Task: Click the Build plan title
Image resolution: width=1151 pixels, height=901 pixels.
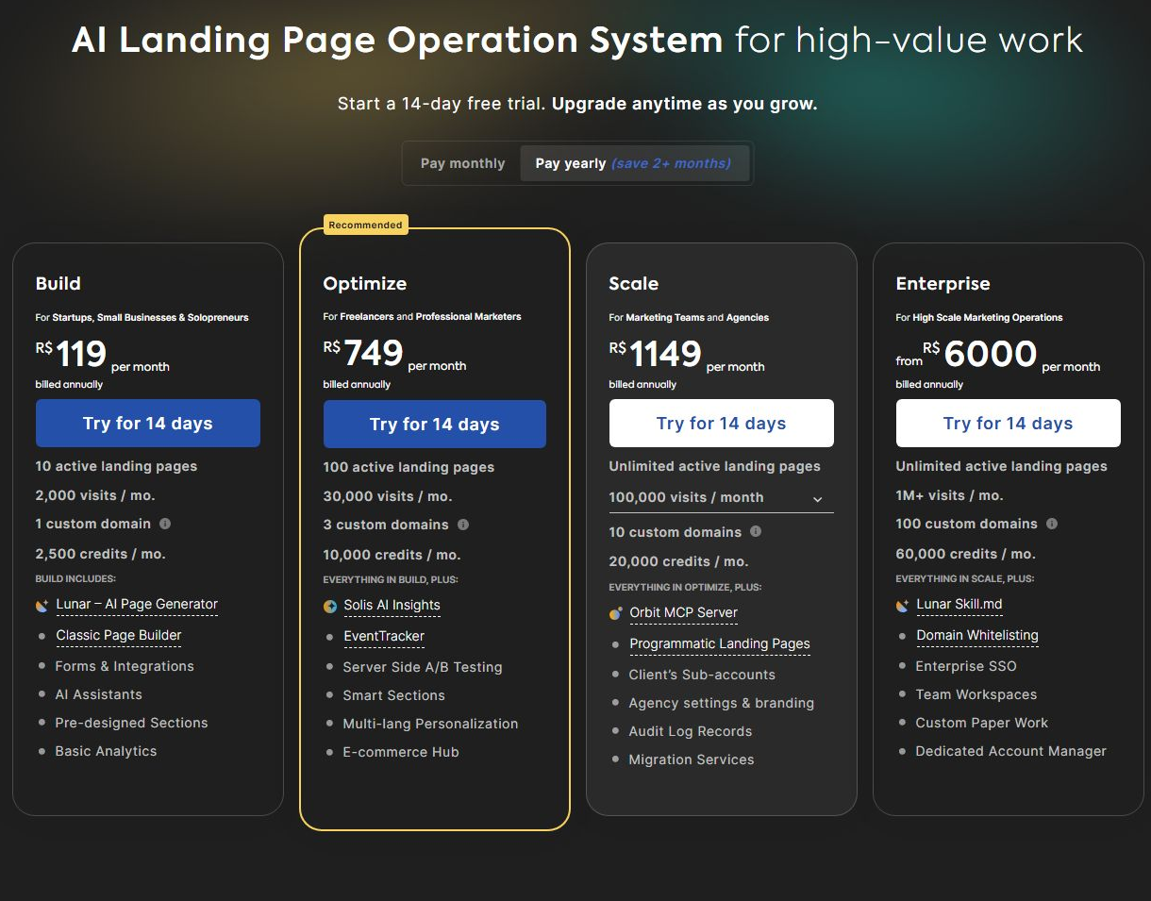Action: pos(58,283)
